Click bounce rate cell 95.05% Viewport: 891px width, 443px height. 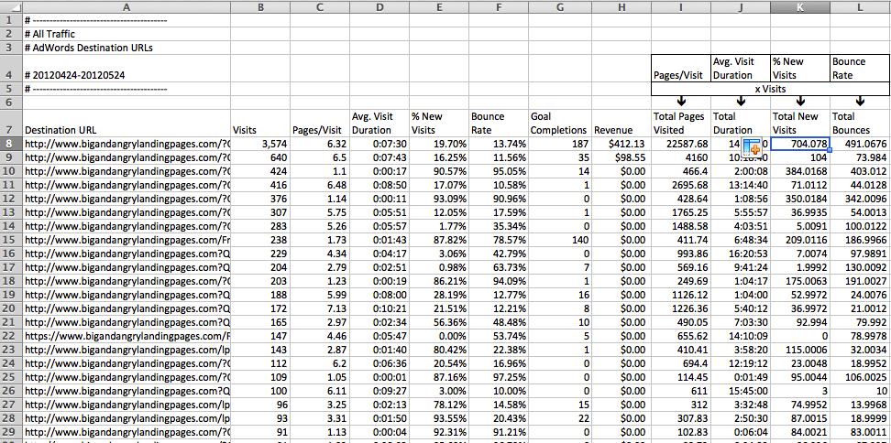point(499,171)
